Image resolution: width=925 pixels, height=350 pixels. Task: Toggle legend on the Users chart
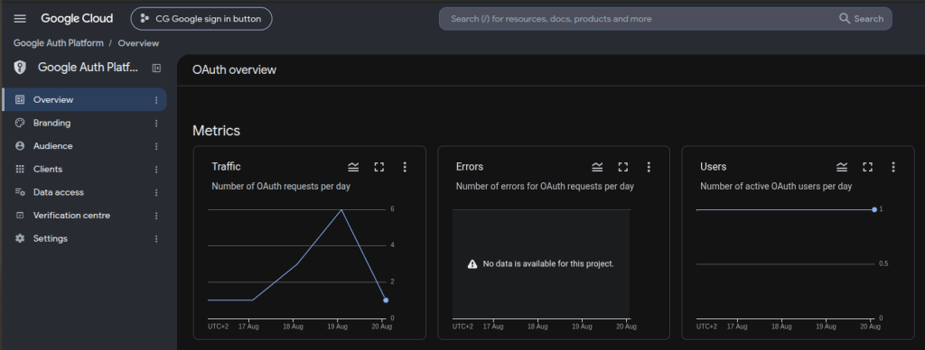pos(842,168)
